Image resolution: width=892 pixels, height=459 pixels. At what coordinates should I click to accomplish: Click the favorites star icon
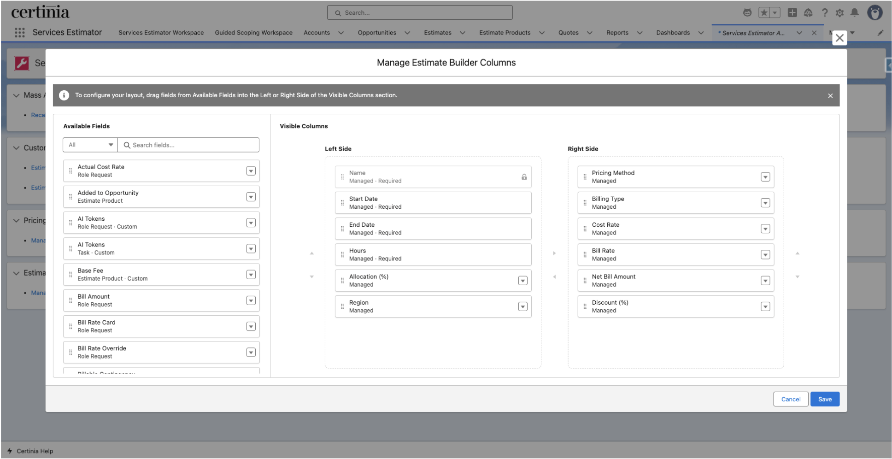[764, 13]
